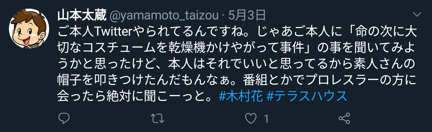Open the tweet permalink via the 5月3日 date
Screen dimensions: 432x132
247,15
